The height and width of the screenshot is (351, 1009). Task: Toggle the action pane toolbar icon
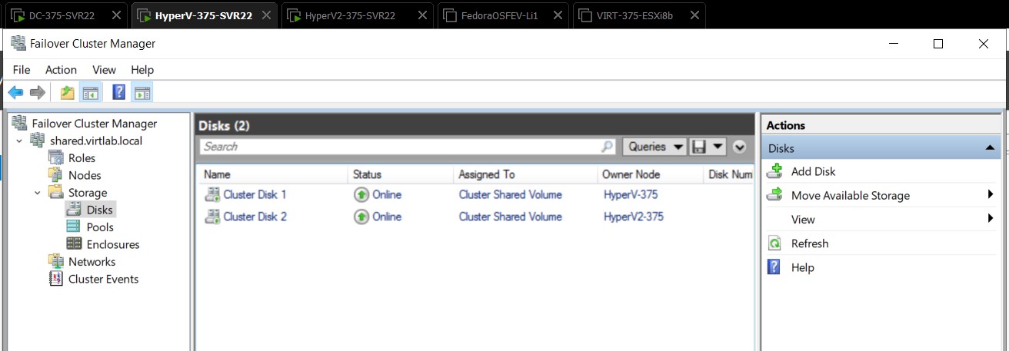pyautogui.click(x=142, y=93)
